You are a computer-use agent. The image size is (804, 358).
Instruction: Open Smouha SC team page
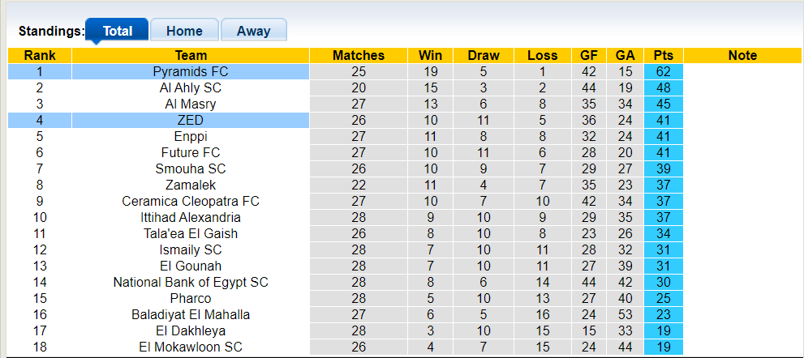pos(191,168)
